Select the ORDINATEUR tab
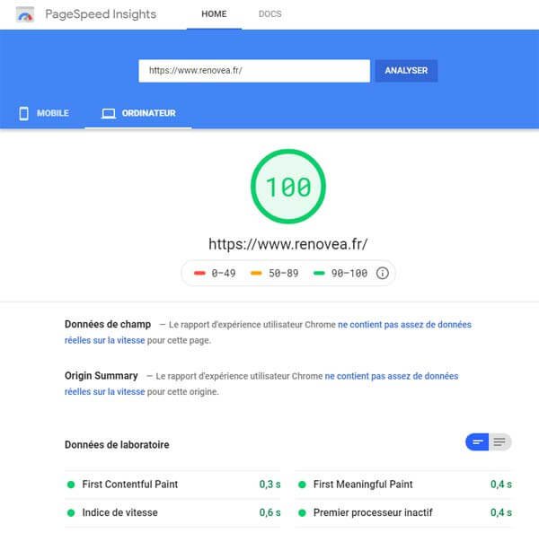Image resolution: width=539 pixels, height=533 pixels. point(138,114)
